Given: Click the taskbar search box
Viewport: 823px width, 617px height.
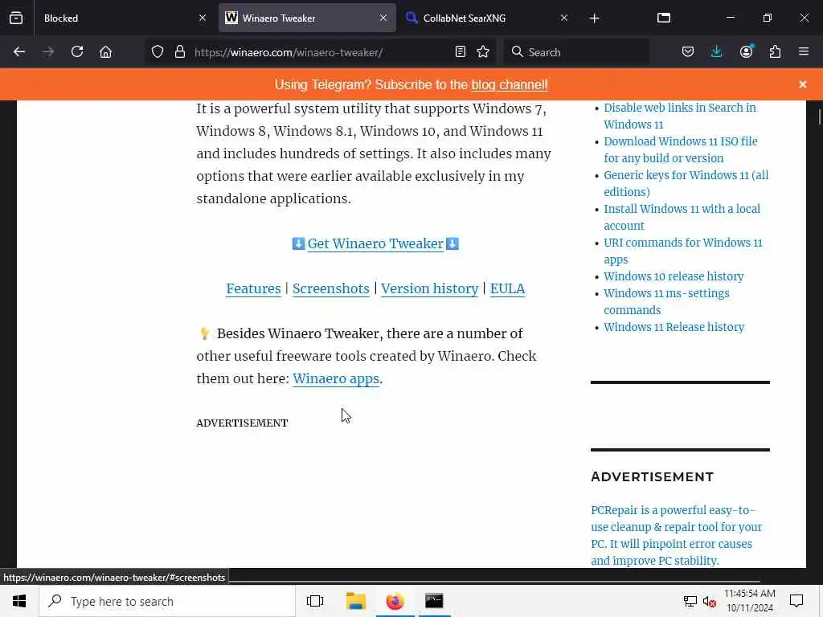Looking at the screenshot, I should click(x=167, y=601).
